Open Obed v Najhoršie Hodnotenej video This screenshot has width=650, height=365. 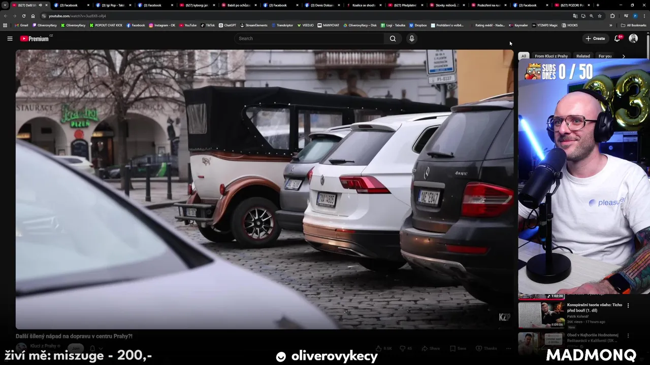593,338
